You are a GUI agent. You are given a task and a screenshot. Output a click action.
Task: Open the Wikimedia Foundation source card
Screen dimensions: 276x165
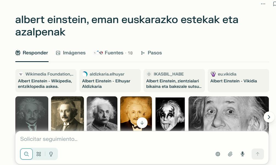tap(46, 80)
